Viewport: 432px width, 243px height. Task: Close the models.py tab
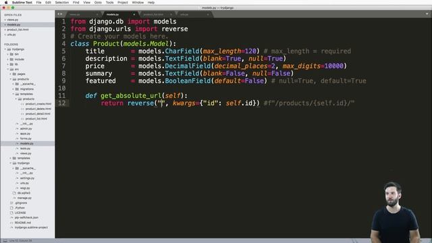pyautogui.click(x=134, y=14)
